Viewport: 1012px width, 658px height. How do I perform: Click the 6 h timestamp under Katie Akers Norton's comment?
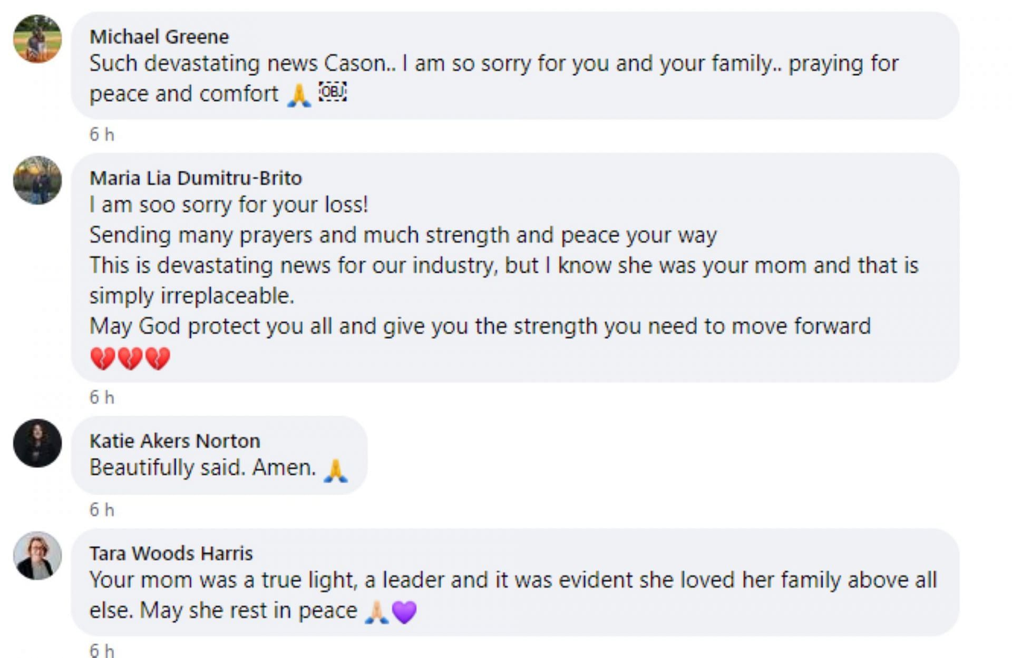point(102,510)
